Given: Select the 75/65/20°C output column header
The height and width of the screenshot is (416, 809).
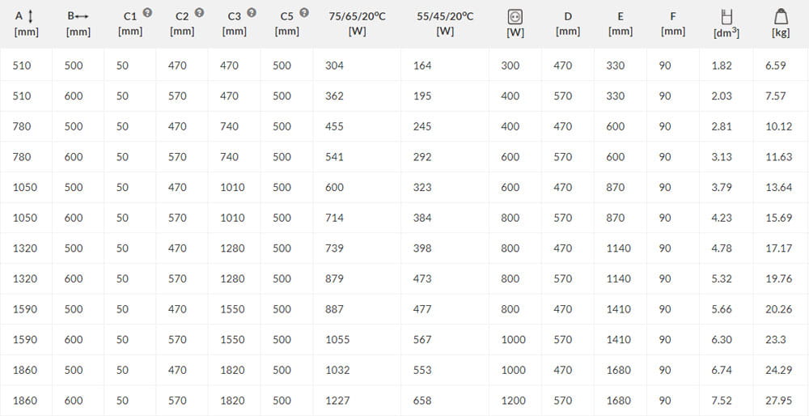Looking at the screenshot, I should click(357, 23).
